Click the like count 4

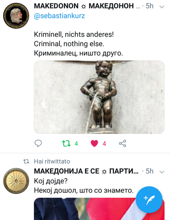(104, 144)
